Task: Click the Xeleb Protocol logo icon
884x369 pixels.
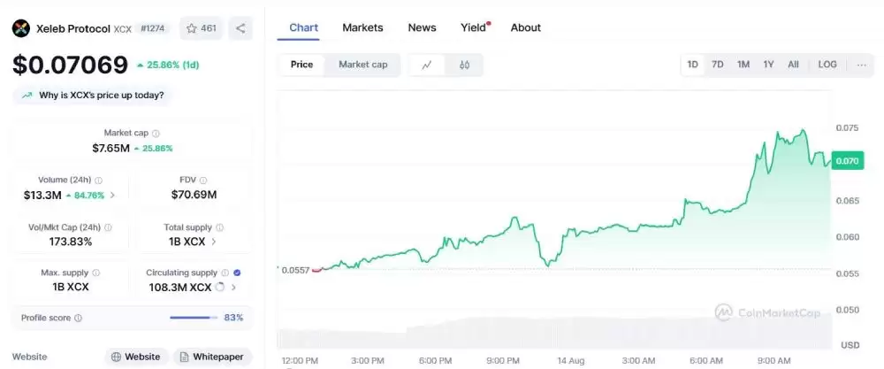Action: coord(21,28)
